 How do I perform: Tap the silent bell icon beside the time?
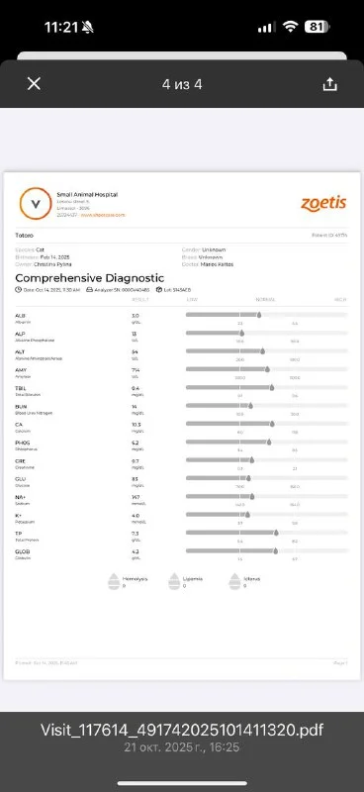(x=88, y=28)
